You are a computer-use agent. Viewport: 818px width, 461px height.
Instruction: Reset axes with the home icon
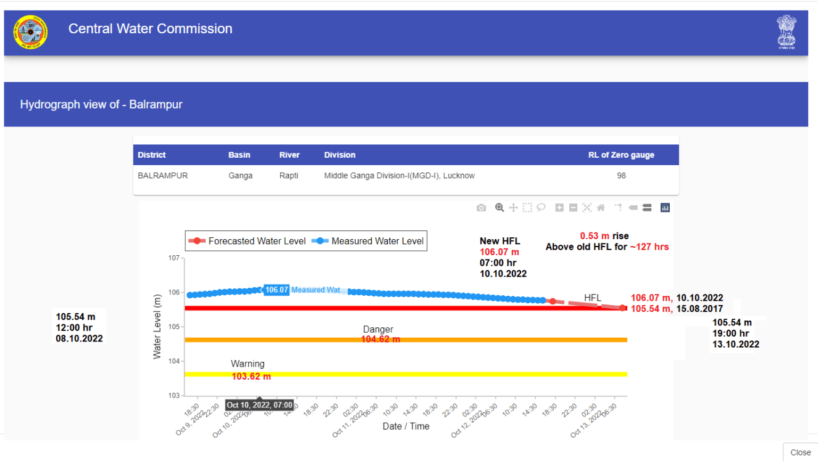(600, 208)
